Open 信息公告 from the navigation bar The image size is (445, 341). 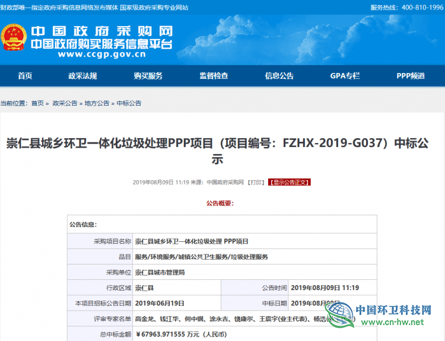[279, 76]
